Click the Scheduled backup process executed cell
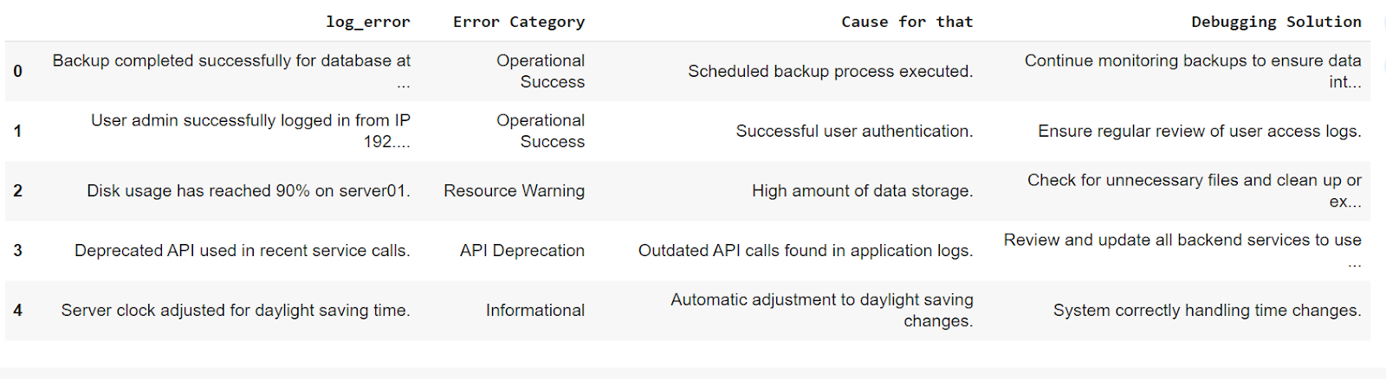The image size is (1386, 379). [831, 71]
